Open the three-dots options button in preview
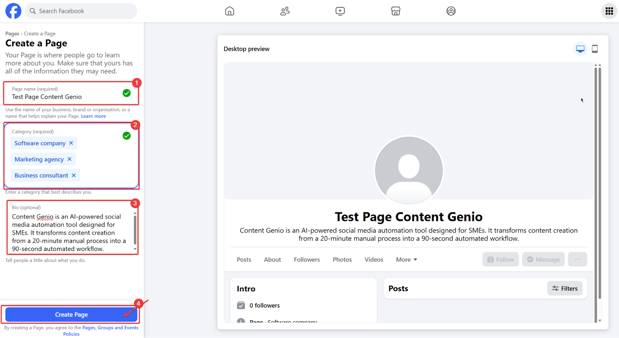This screenshot has height=338, width=619. pos(577,259)
